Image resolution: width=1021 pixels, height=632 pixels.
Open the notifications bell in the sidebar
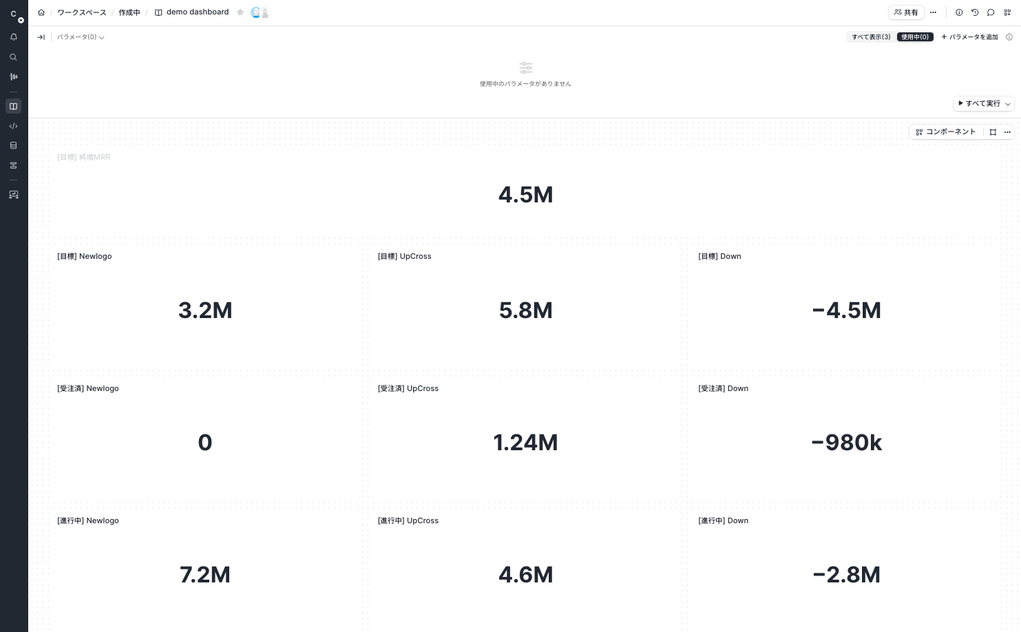(13, 36)
